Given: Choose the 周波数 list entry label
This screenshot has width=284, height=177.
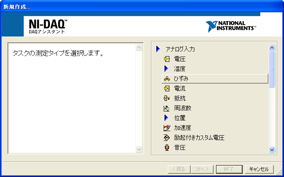Looking at the screenshot, I should [183, 108].
